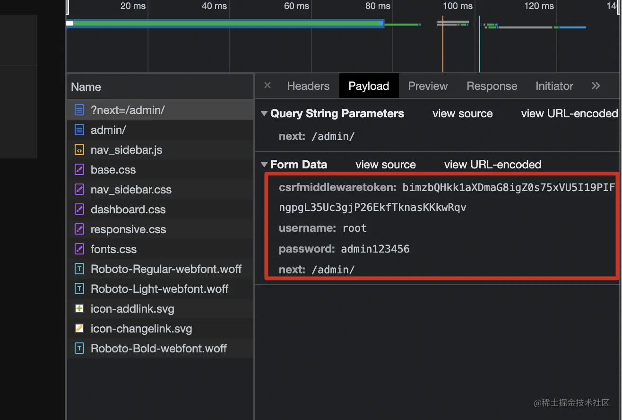This screenshot has width=622, height=420.
Task: Open the Headers tab
Action: coord(308,86)
